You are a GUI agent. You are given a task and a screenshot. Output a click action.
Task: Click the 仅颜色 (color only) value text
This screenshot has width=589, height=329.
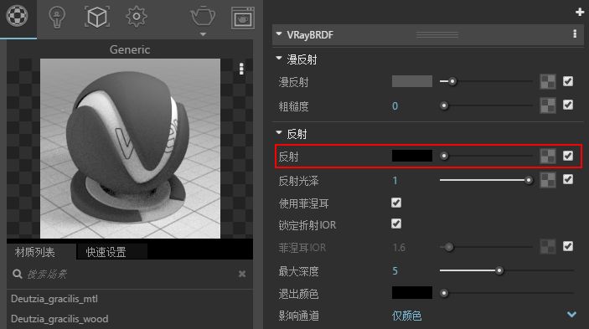[x=407, y=316]
